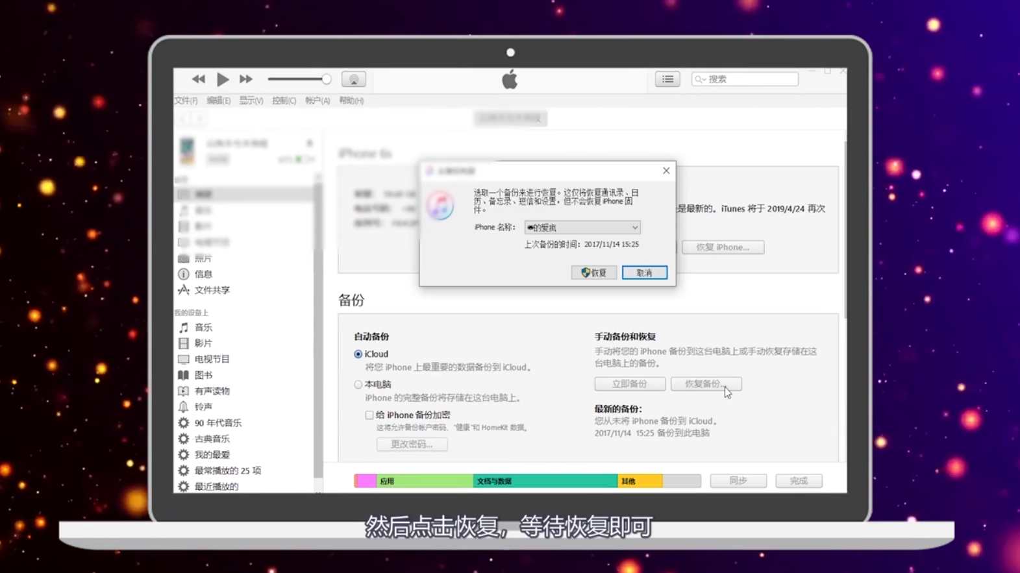Screen dimensions: 1020x573
Task: Open the iPhone 名称 dropdown in dialog
Action: click(582, 228)
